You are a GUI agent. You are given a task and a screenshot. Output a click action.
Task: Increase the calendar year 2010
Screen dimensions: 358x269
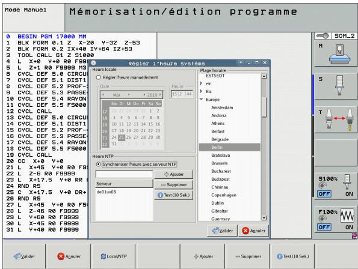[160, 95]
